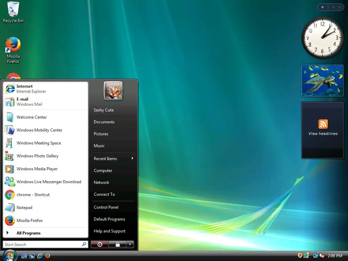Image resolution: width=348 pixels, height=261 pixels.
Task: Lock the computer with padlock button
Action: [118, 244]
